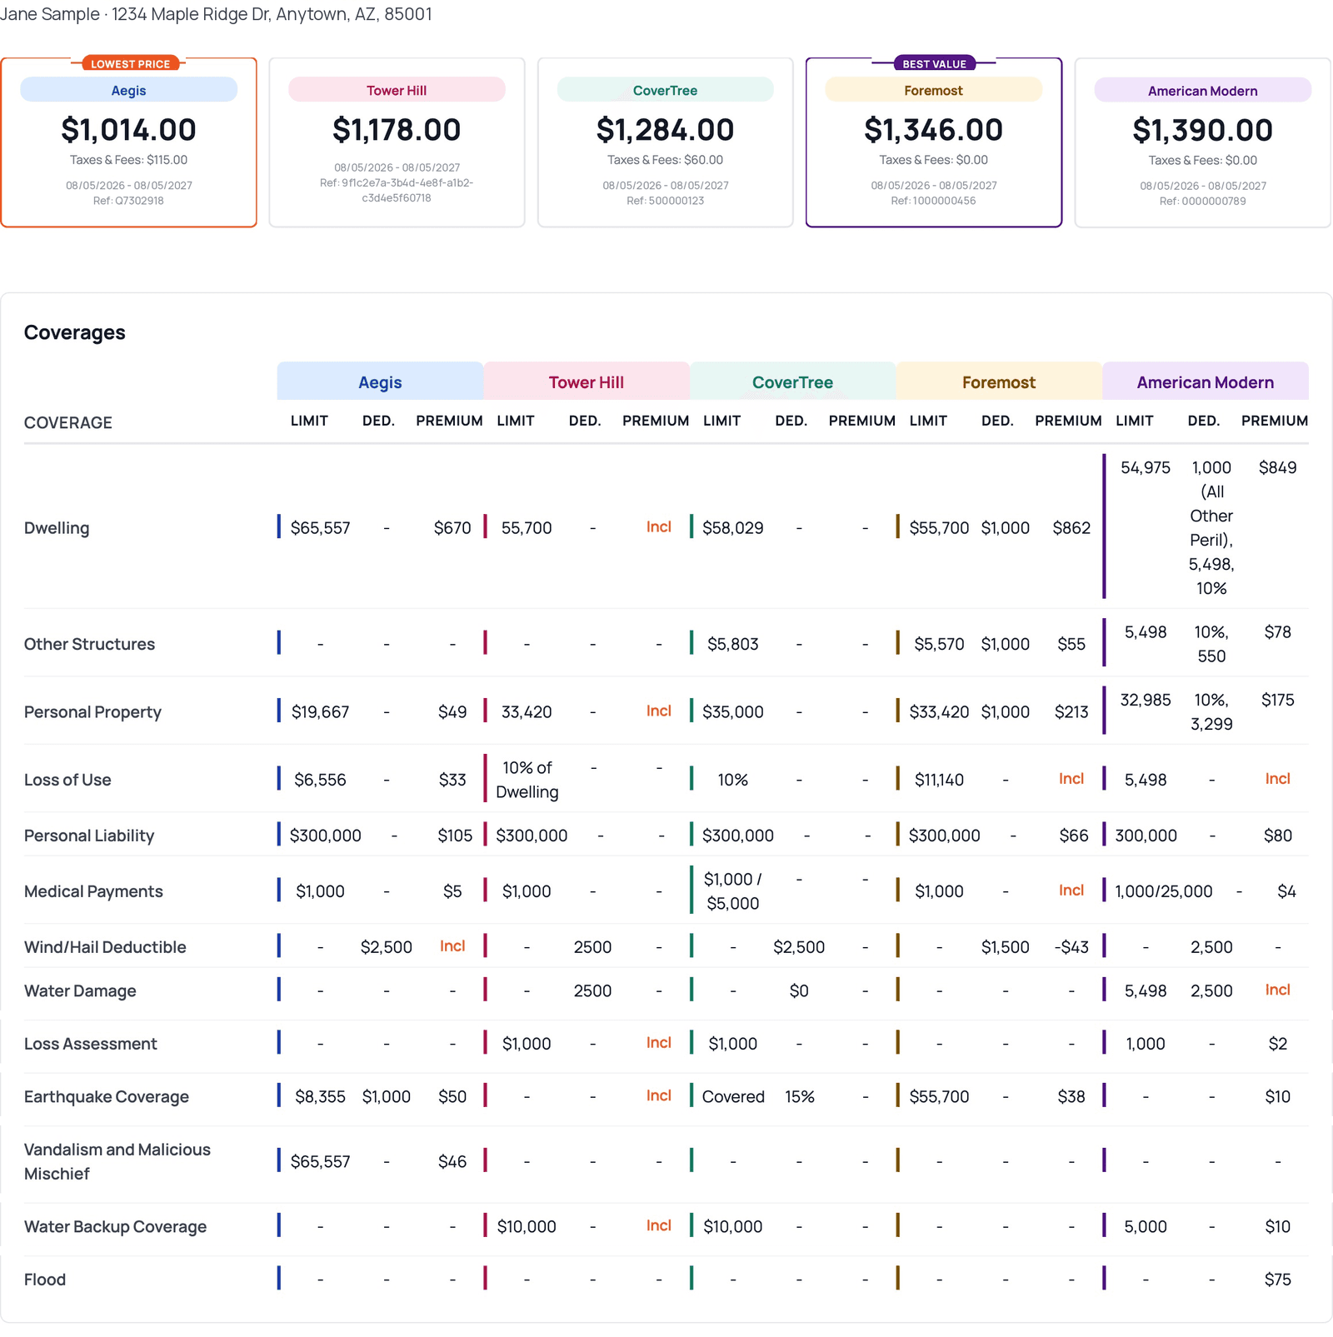Click the Other Structures row label

tap(89, 644)
